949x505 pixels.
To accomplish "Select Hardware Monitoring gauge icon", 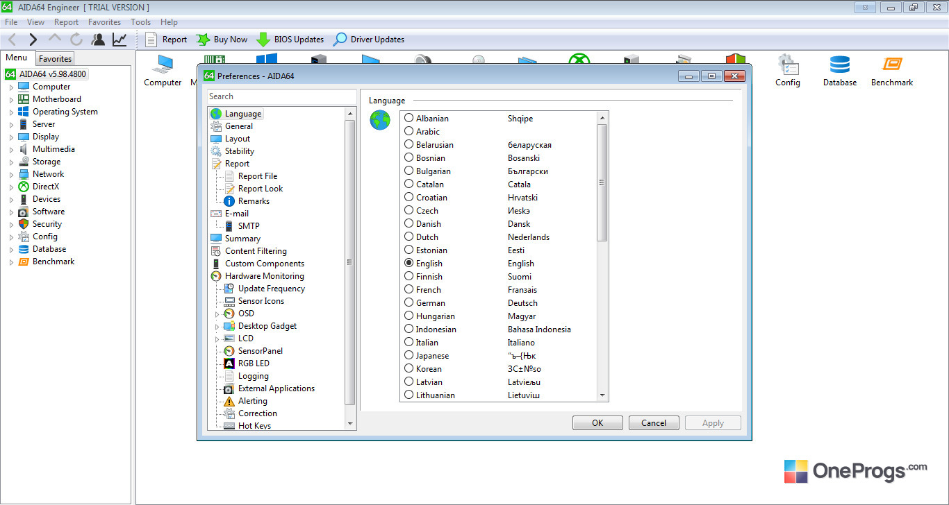I will tap(216, 276).
